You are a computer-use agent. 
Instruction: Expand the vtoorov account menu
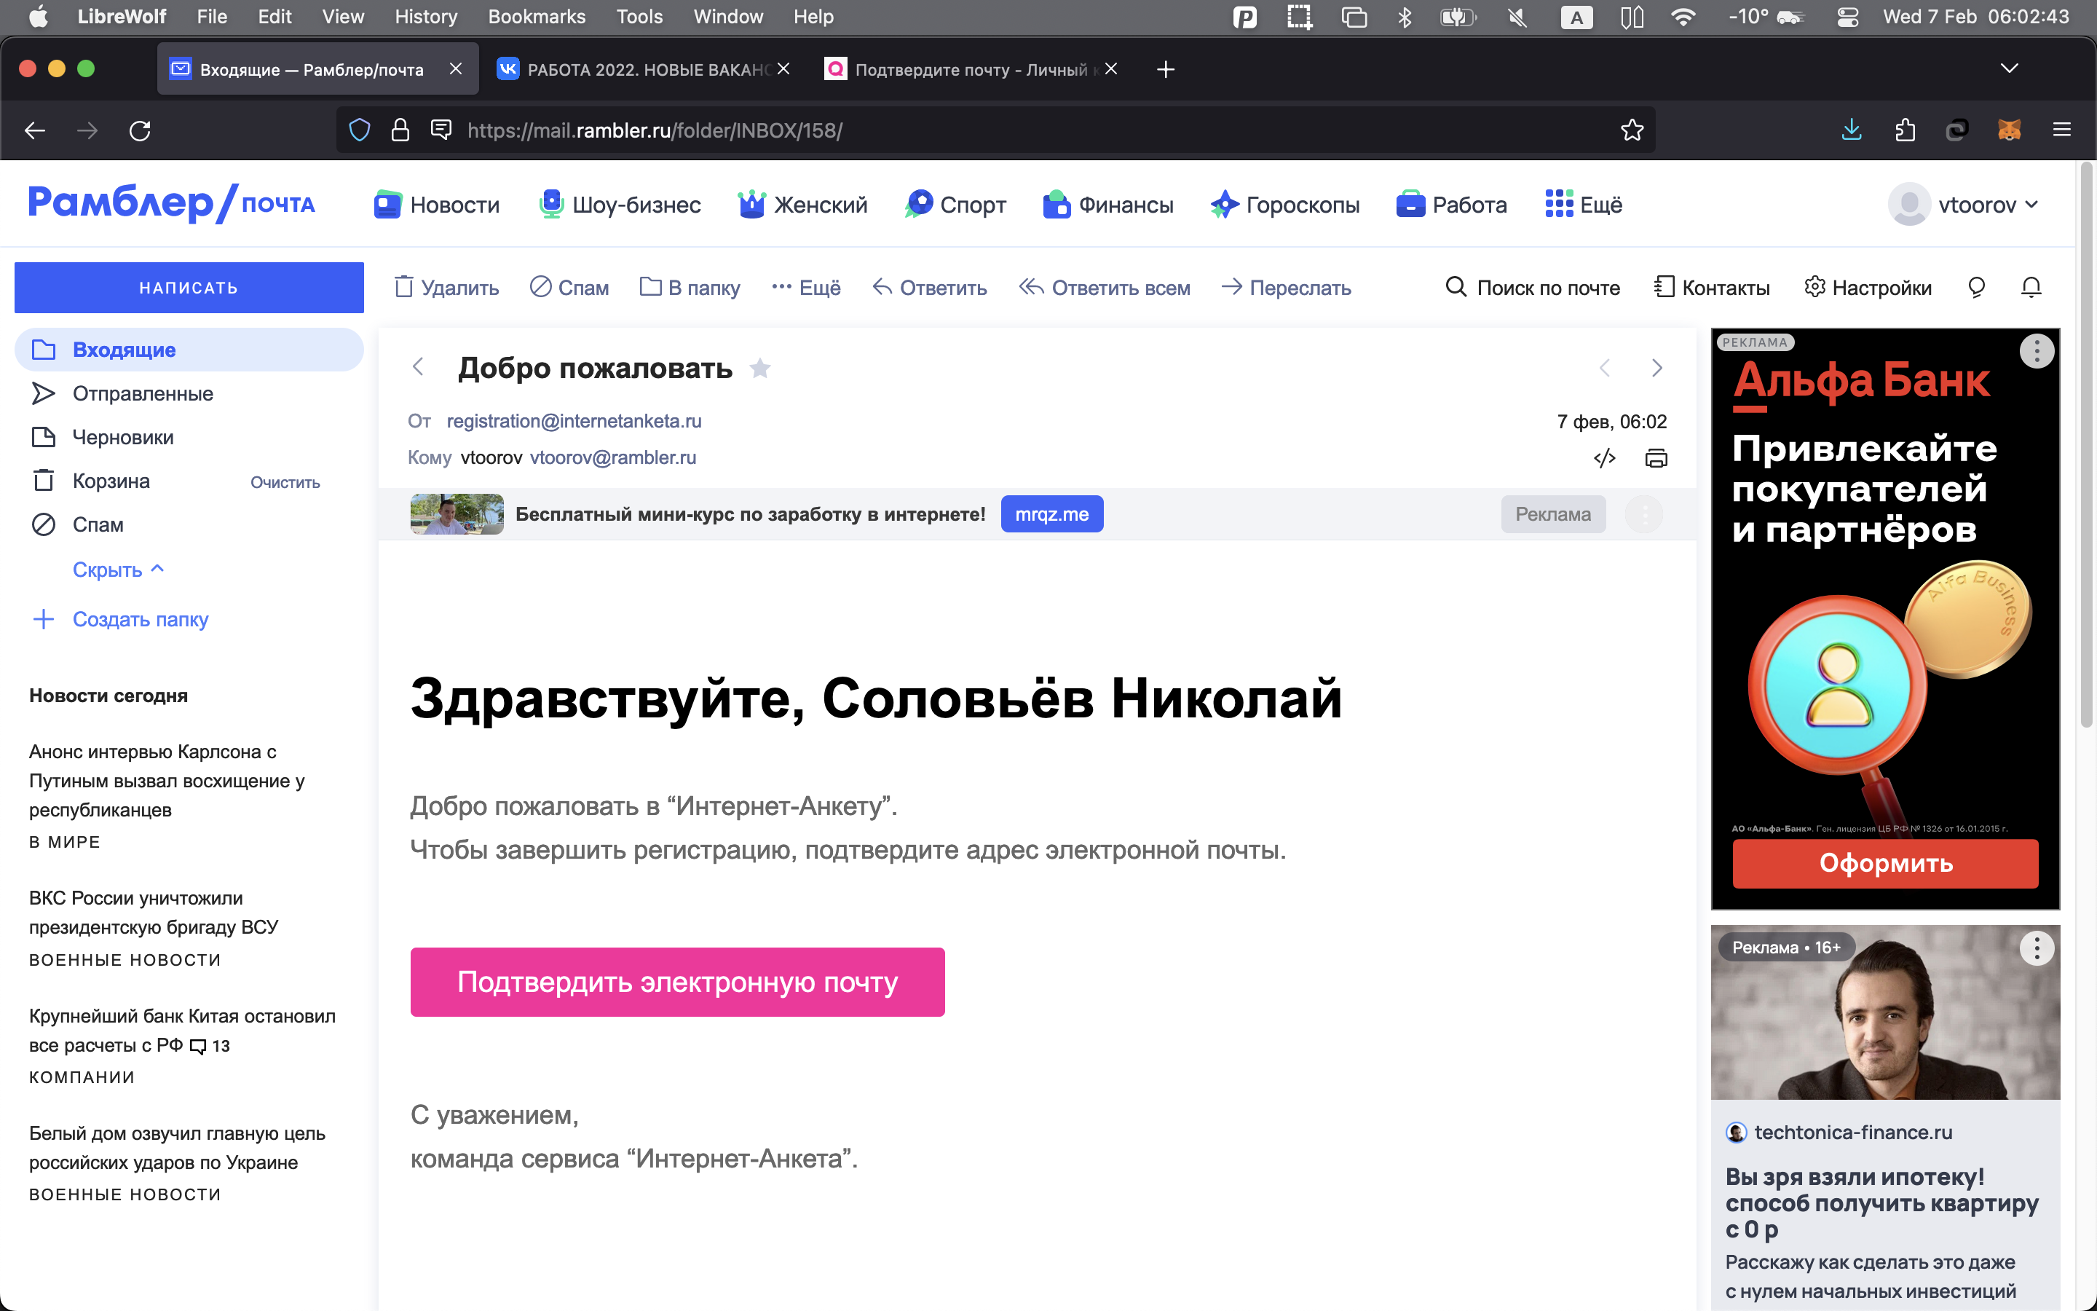click(x=1964, y=205)
